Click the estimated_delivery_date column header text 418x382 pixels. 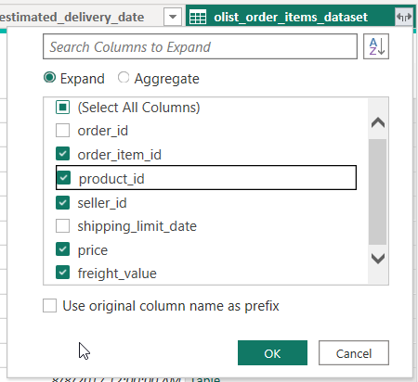[x=72, y=17]
